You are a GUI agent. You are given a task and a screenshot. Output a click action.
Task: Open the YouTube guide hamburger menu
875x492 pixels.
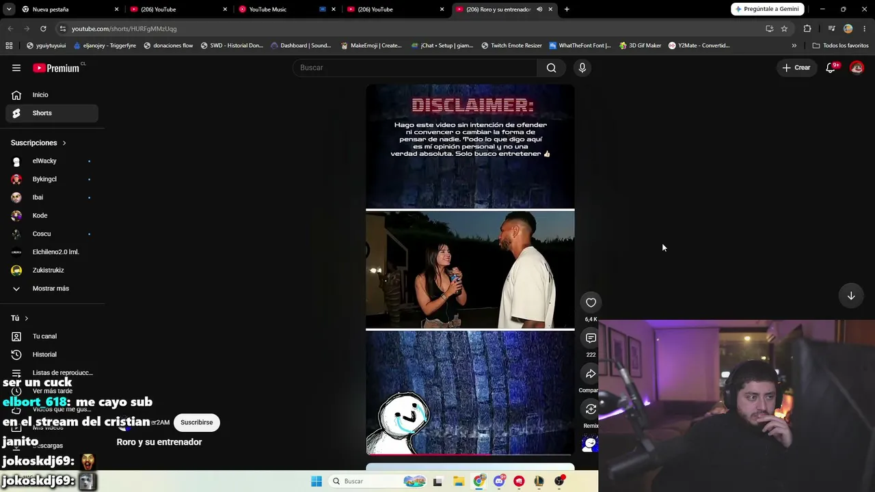(16, 68)
